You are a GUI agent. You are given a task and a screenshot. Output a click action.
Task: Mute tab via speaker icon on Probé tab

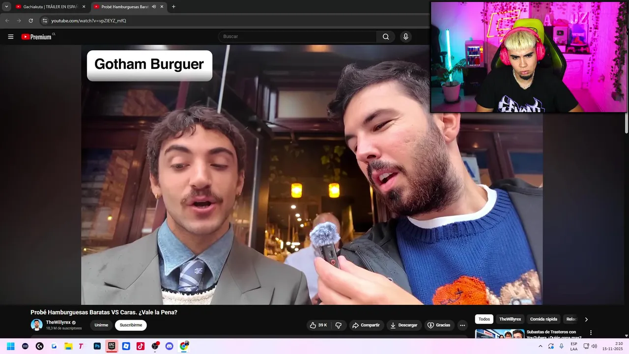click(x=154, y=7)
